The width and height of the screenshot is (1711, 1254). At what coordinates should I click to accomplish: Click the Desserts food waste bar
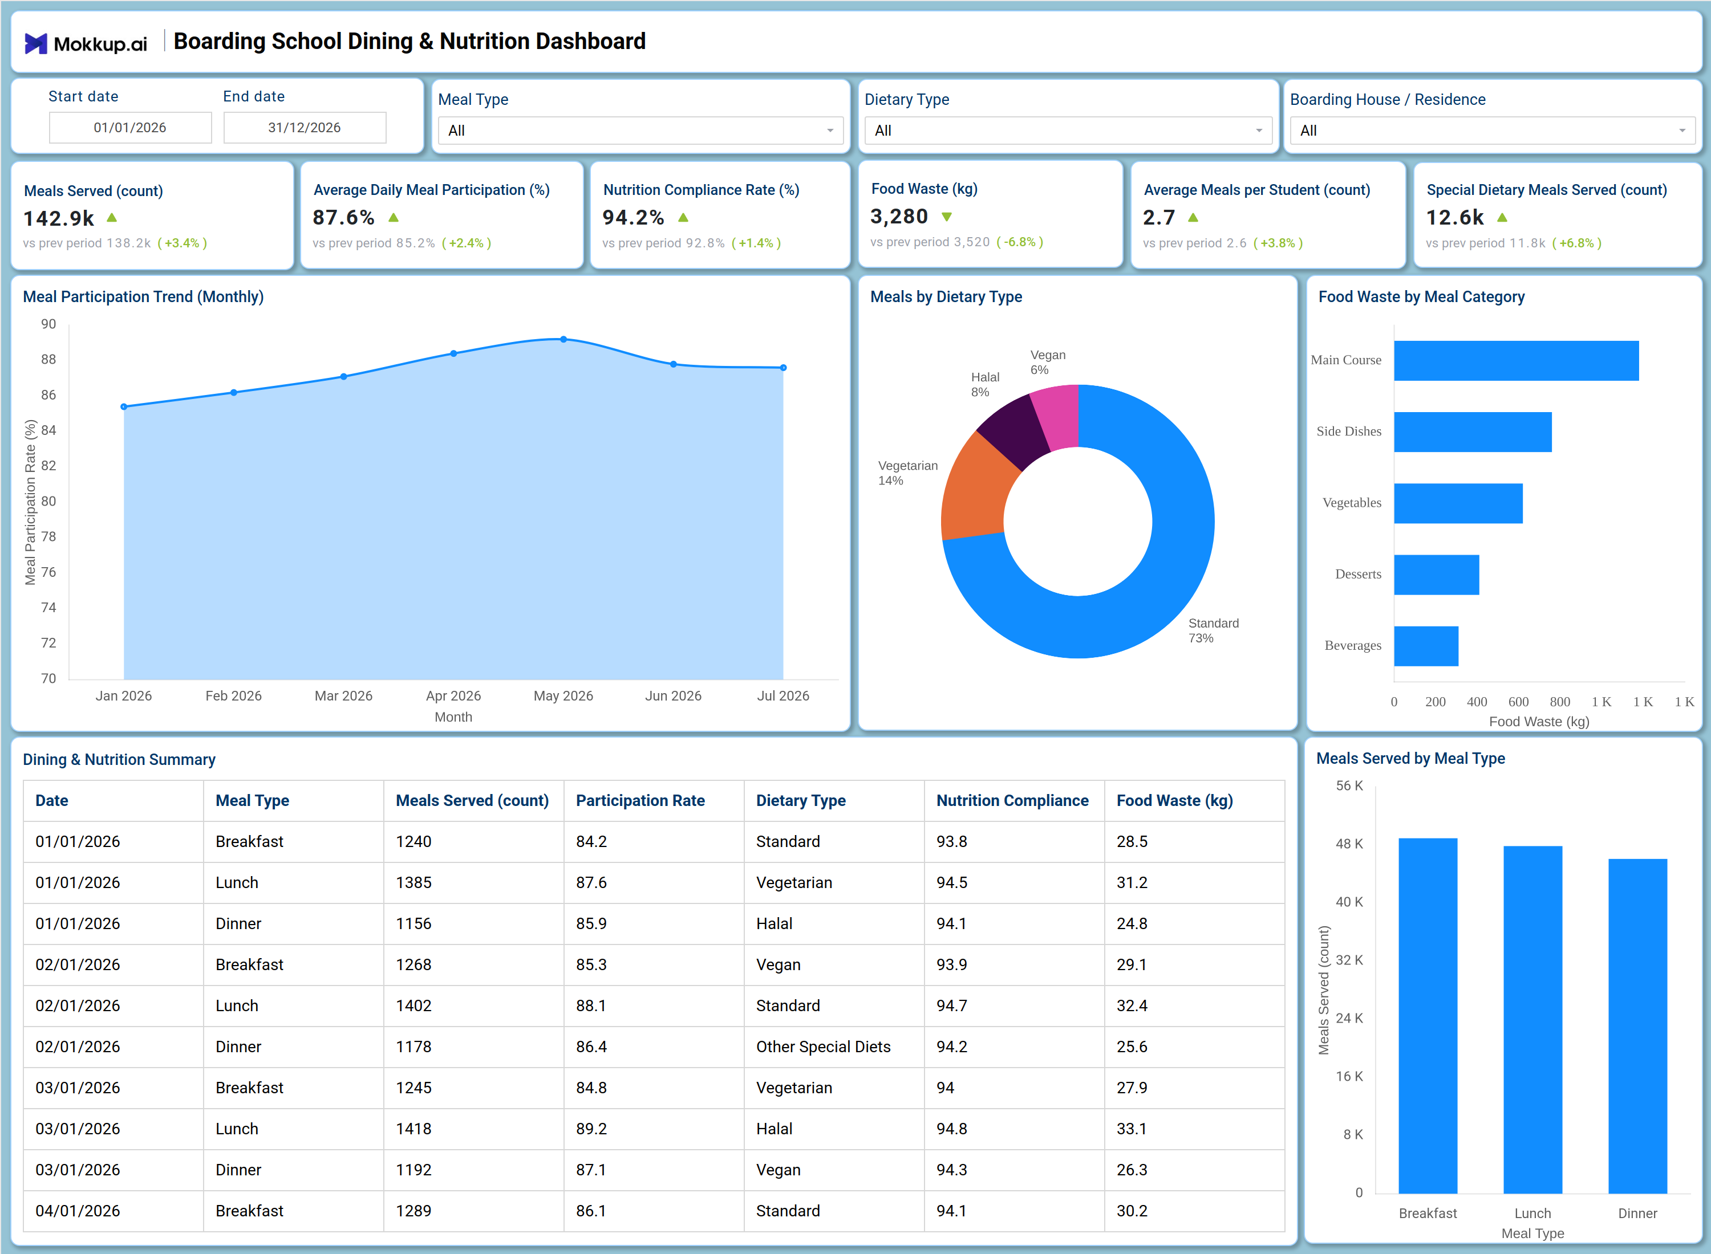pyautogui.click(x=1436, y=575)
